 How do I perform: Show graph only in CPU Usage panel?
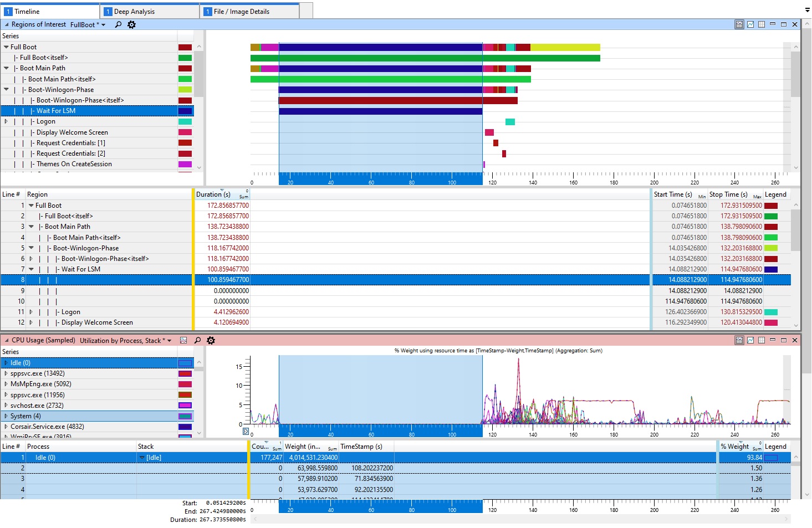(x=750, y=340)
